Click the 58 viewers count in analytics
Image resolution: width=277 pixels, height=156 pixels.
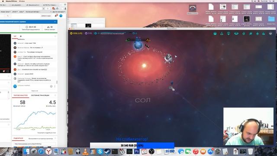(23, 102)
